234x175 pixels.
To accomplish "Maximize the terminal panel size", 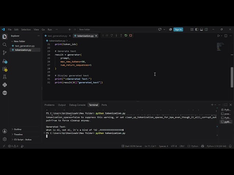I will coord(226,105).
